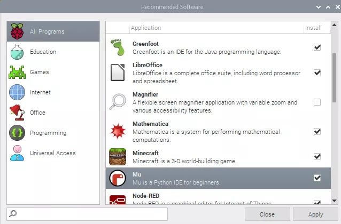Choose the Internet globe icon
Image resolution: width=341 pixels, height=224 pixels.
(17, 92)
